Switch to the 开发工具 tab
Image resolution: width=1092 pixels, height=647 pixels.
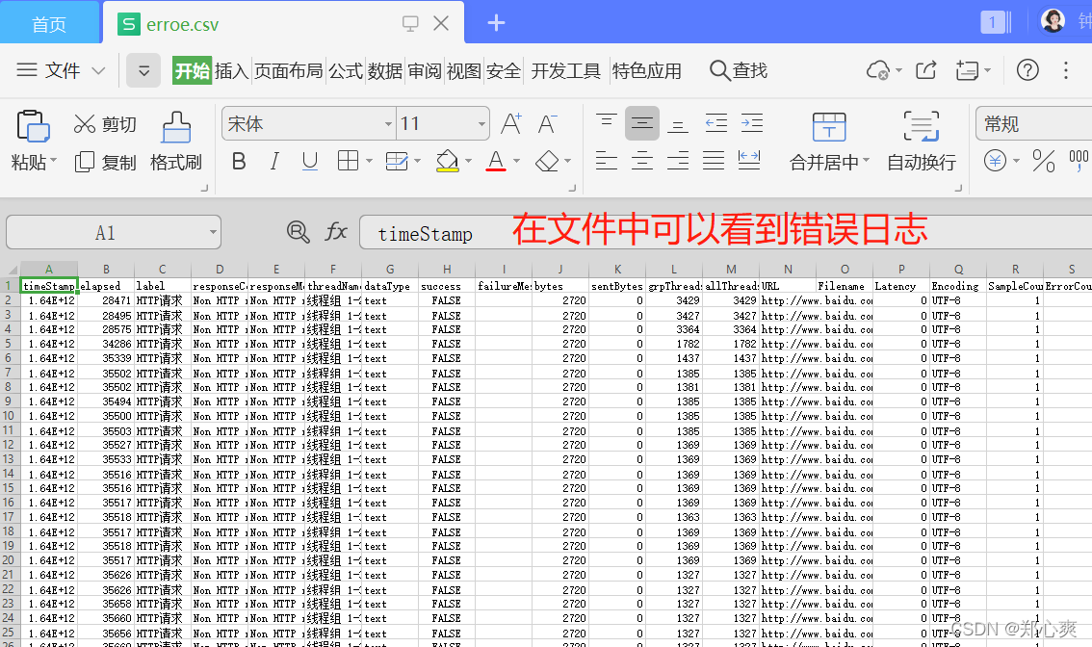coord(565,71)
